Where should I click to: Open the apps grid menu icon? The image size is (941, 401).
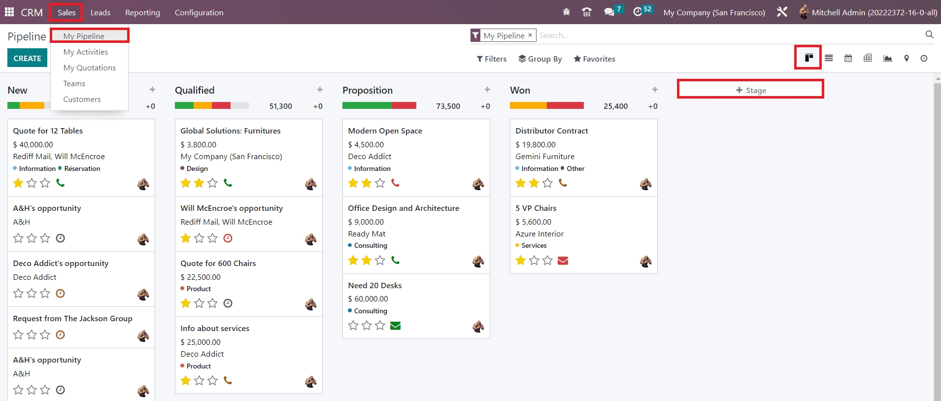9,12
